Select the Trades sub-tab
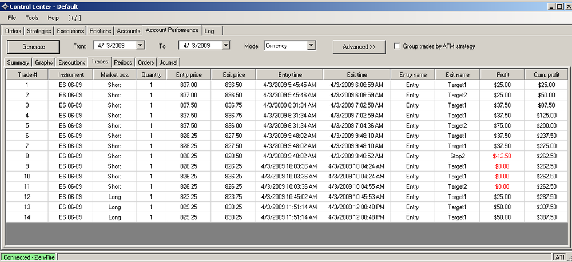Viewport: 572px width, 262px height. (100, 62)
